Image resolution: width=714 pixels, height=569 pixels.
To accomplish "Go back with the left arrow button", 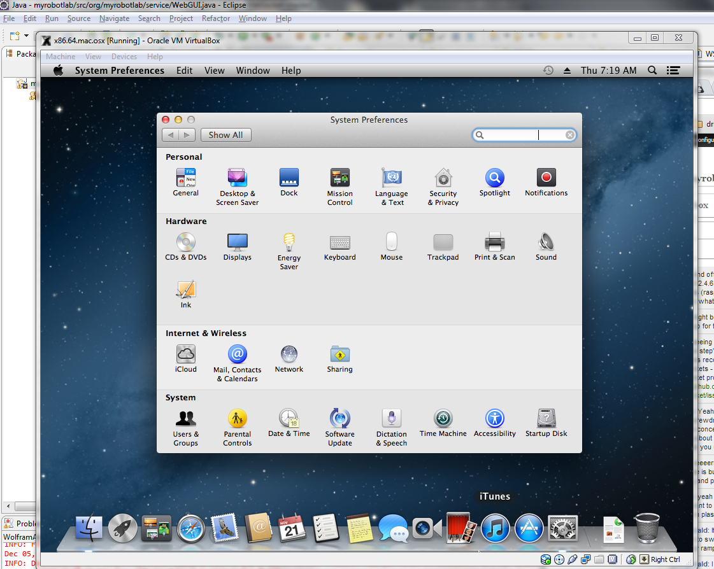I will coord(170,135).
